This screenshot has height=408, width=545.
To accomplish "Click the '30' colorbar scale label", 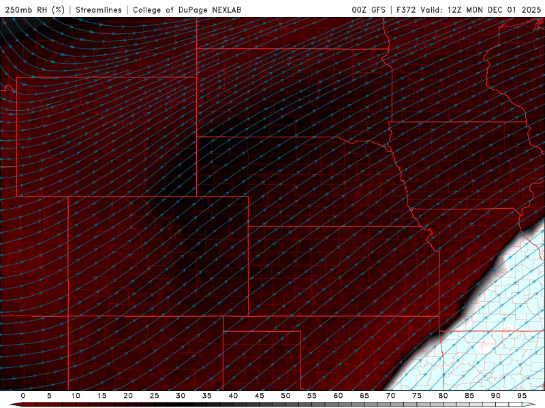I will click(181, 396).
